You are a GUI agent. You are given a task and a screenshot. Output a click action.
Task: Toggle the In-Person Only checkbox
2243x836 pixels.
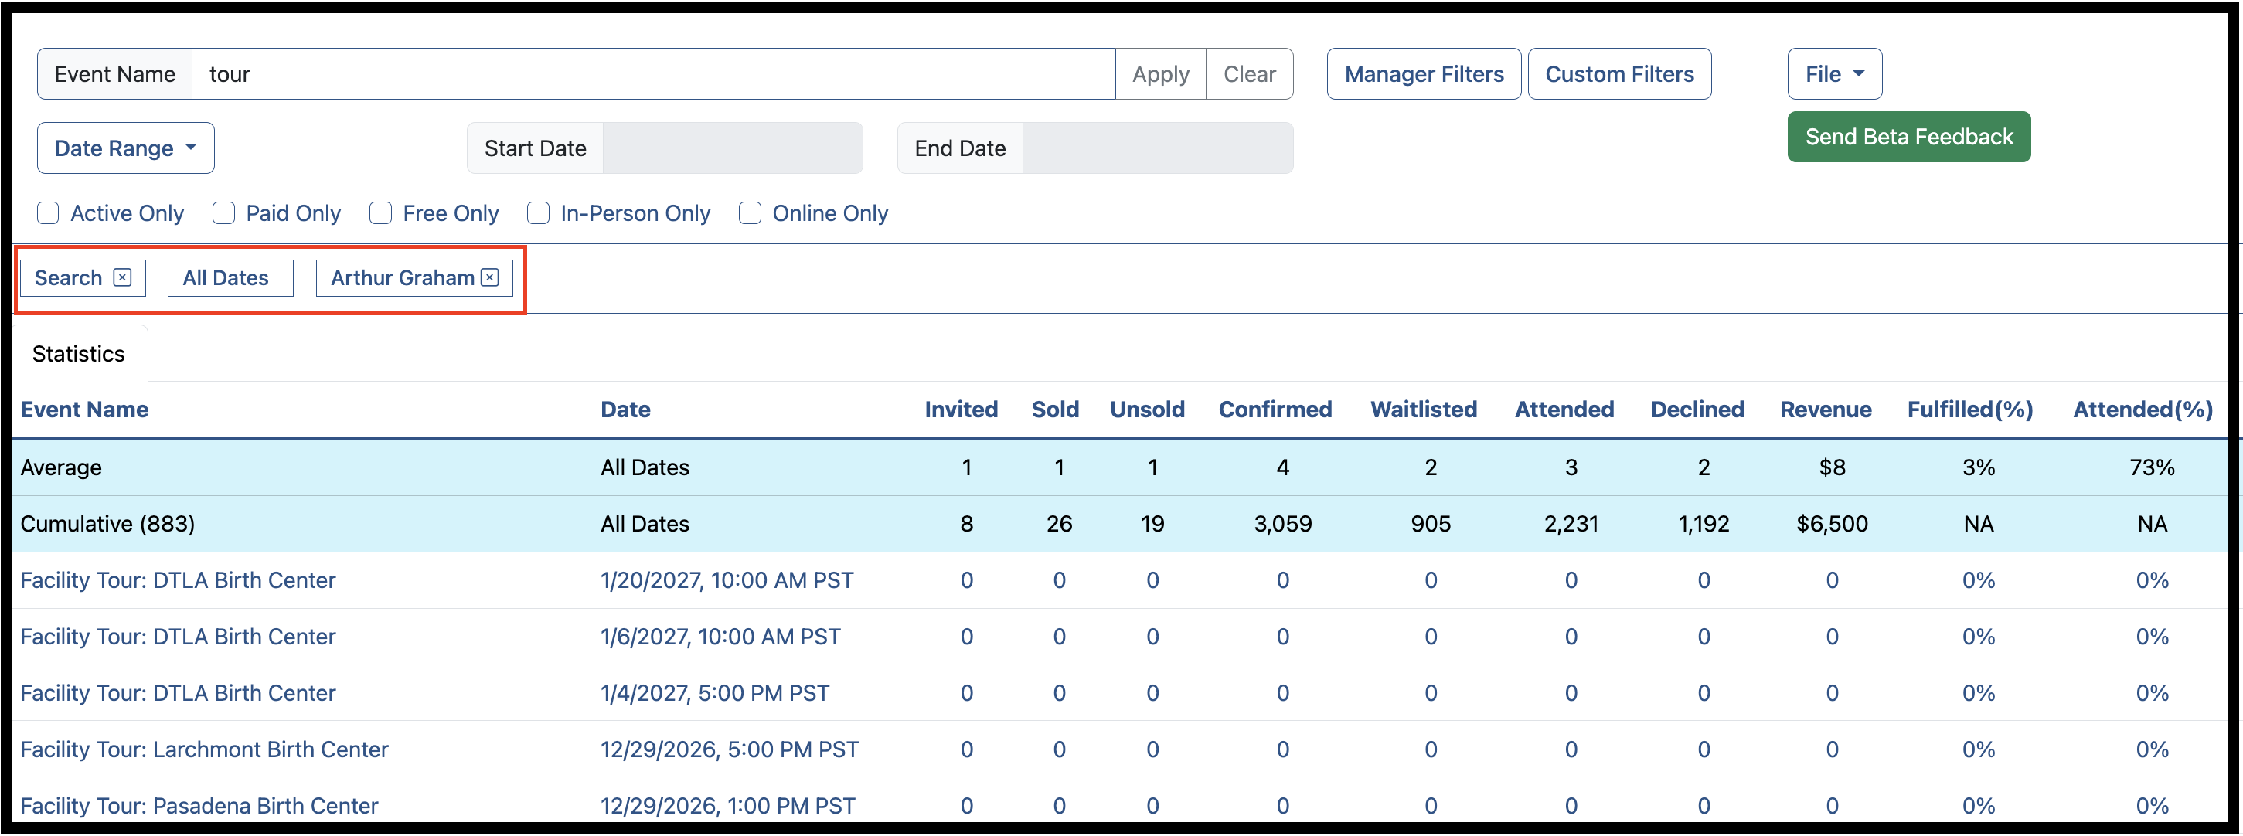[x=538, y=213]
